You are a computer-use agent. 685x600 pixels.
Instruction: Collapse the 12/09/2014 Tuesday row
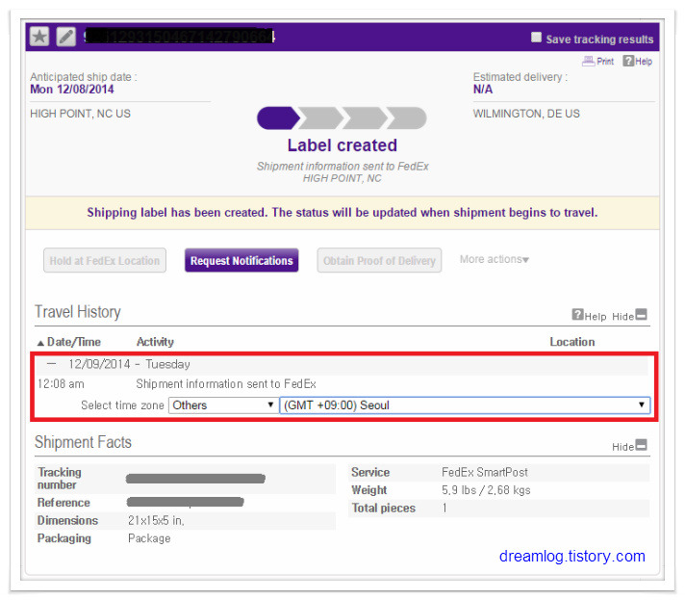point(52,363)
